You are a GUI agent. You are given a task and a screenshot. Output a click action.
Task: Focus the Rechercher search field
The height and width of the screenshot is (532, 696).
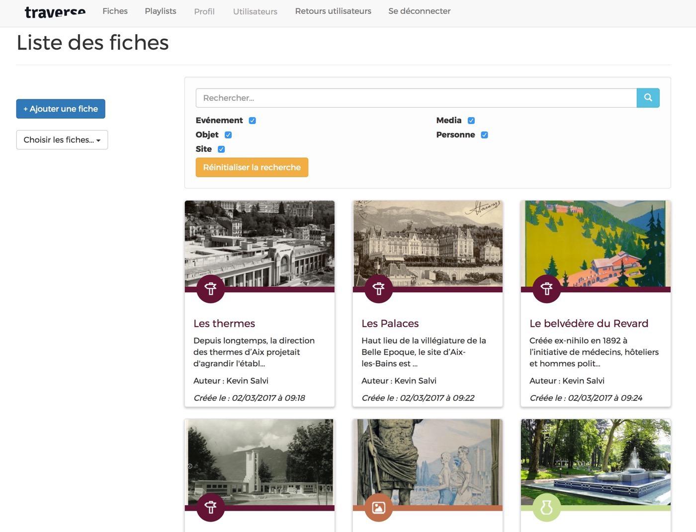[x=416, y=98]
